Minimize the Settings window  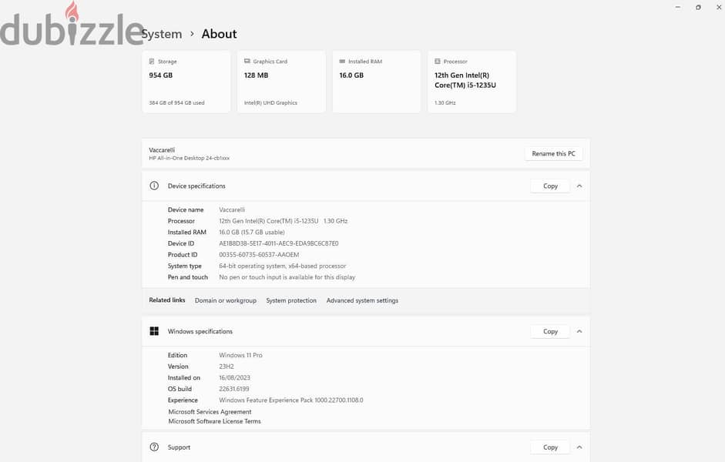pyautogui.click(x=678, y=7)
